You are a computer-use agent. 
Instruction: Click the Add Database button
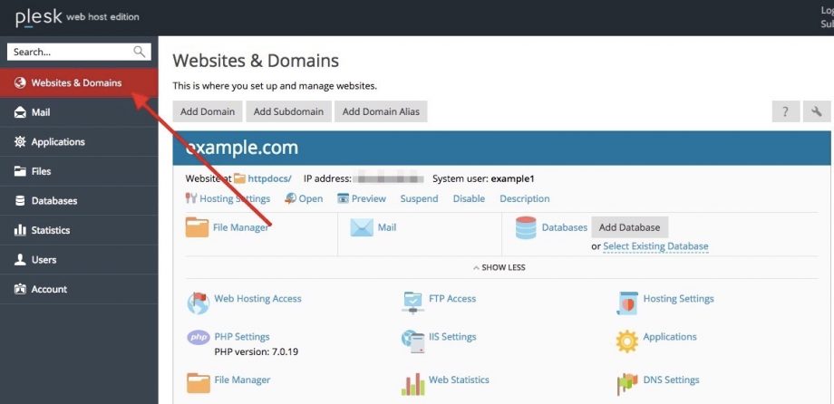pos(629,226)
